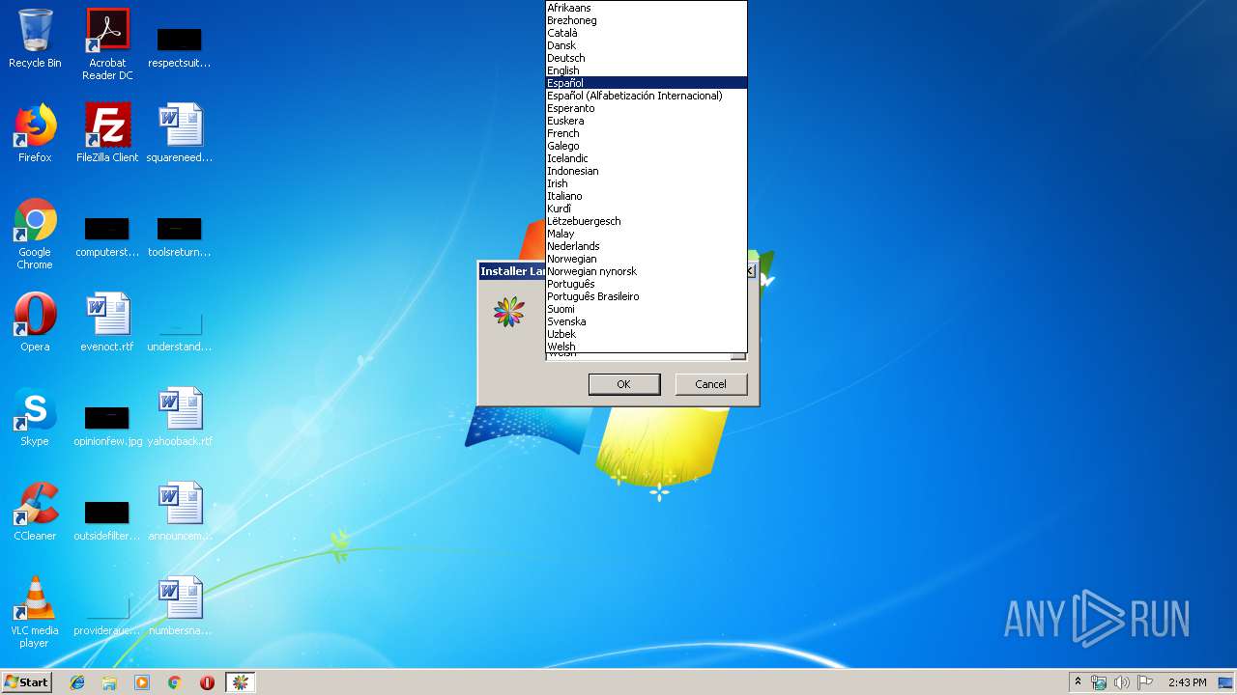Pick Kurdî in the language list
Screen dimensions: 1237x695
pos(647,208)
